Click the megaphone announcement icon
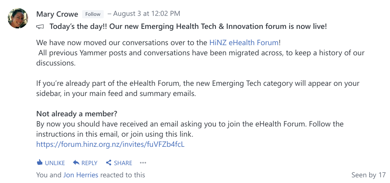390x183 pixels. 40,26
